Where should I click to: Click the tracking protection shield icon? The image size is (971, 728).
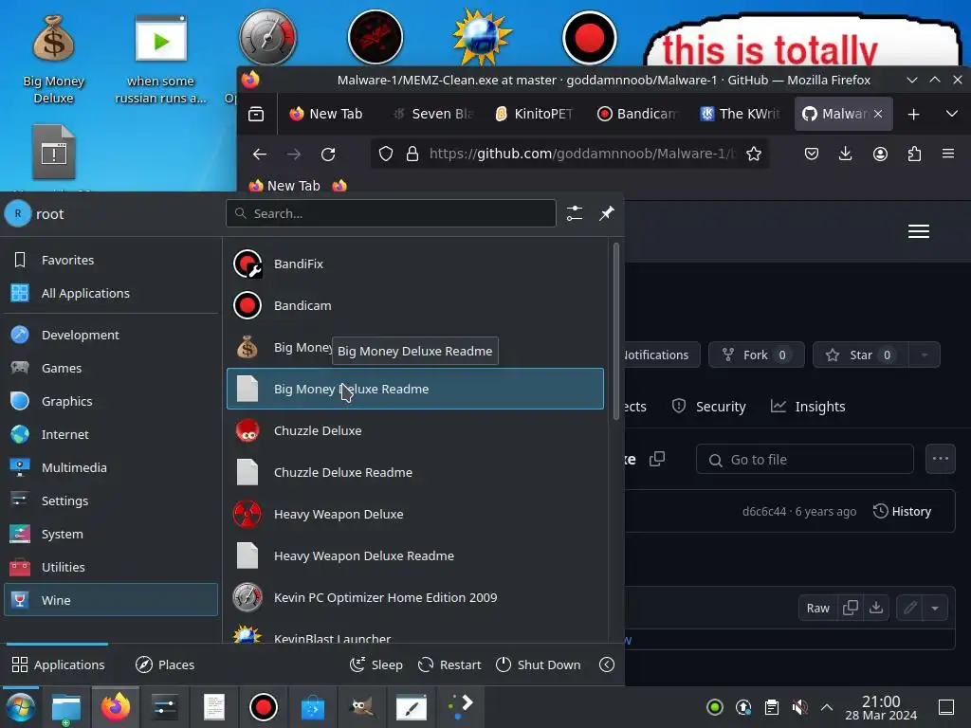pos(386,154)
